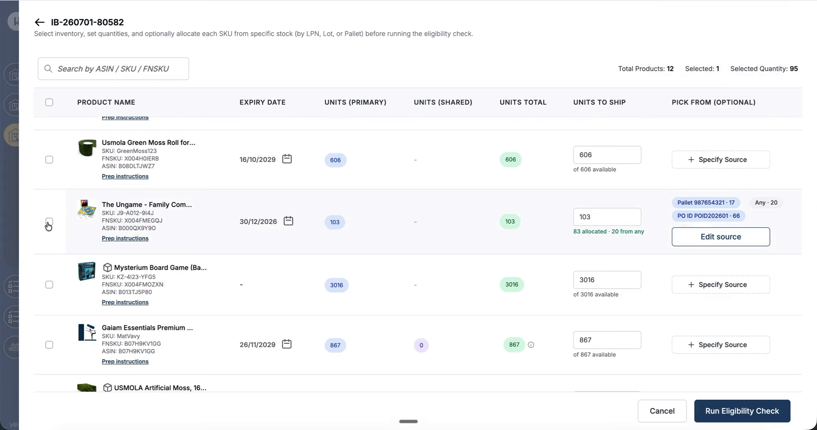
Task: Click Run Eligibility Check button
Action: coord(742,411)
